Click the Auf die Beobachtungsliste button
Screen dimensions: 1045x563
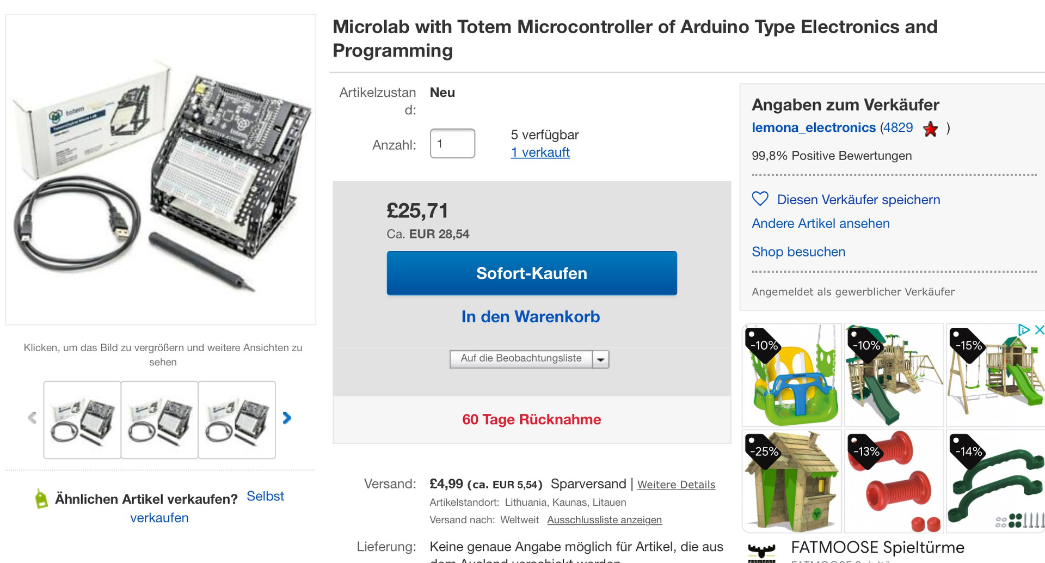pos(521,359)
